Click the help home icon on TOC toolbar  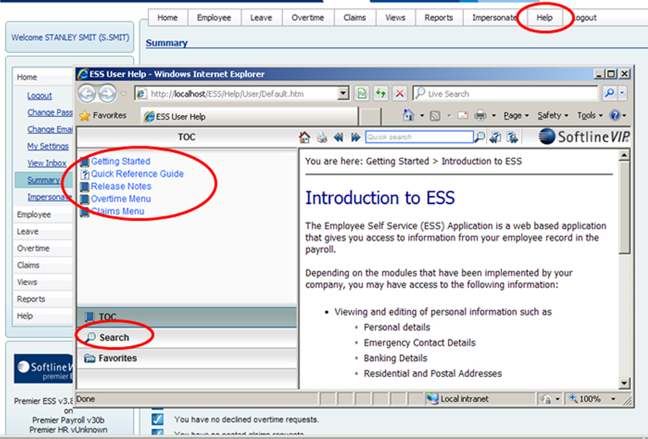pos(304,137)
